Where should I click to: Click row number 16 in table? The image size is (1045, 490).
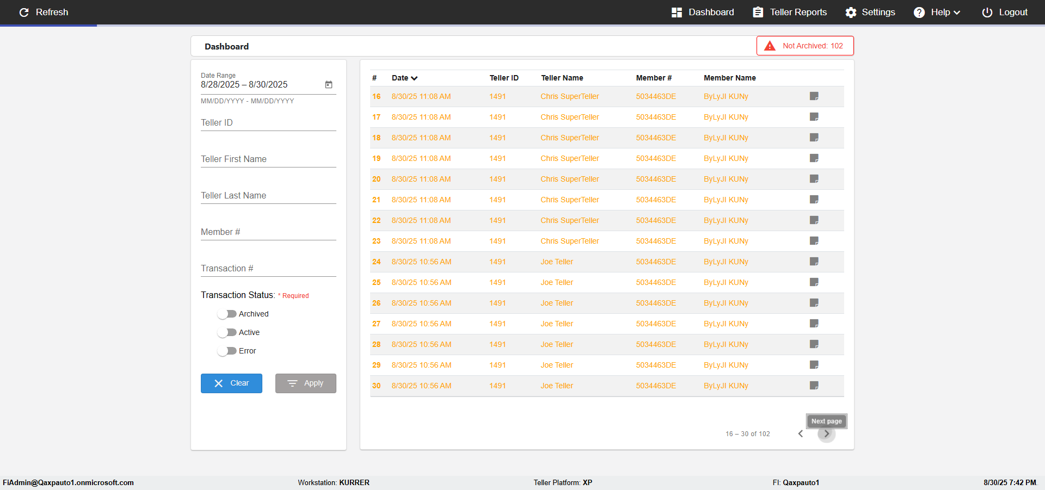click(x=377, y=96)
